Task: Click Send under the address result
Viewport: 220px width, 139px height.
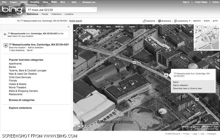Action: pos(30,50)
